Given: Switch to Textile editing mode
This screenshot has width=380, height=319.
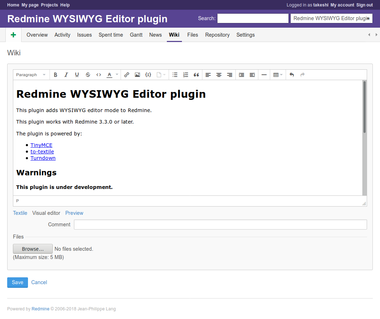Looking at the screenshot, I should click(20, 213).
